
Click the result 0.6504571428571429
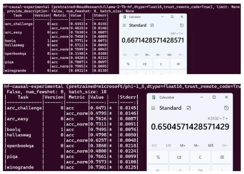pyautogui.click(x=190, y=127)
